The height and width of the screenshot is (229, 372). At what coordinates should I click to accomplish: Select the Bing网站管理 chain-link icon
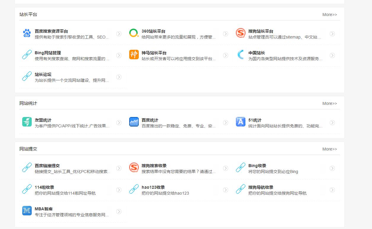coord(26,55)
